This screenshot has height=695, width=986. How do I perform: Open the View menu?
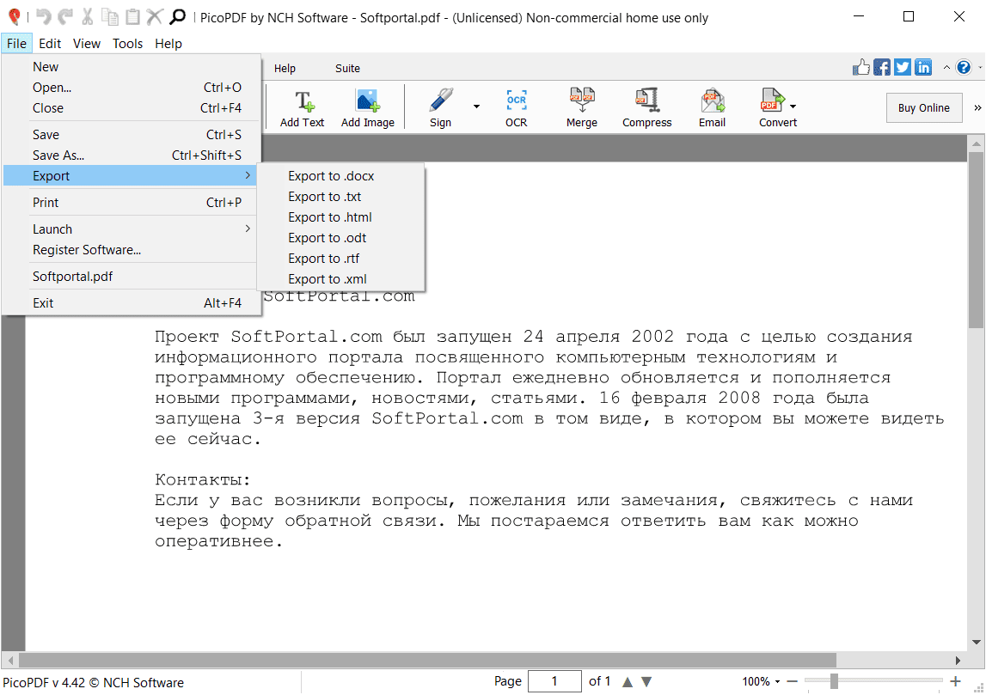[87, 43]
